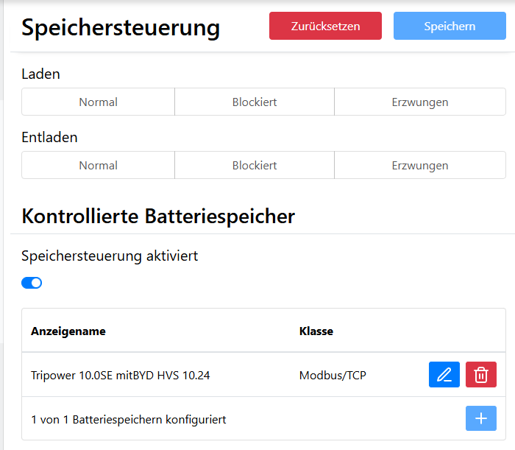Set Entladen mode to Normal

pos(98,166)
